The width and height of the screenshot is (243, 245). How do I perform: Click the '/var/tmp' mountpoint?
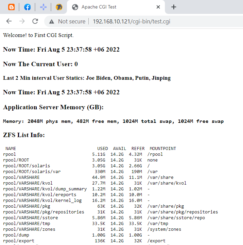tap(158, 224)
